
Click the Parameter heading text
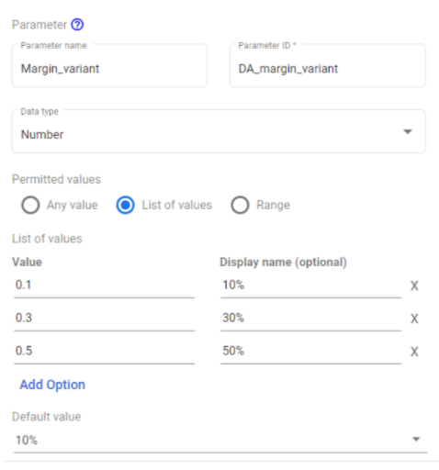pos(39,25)
